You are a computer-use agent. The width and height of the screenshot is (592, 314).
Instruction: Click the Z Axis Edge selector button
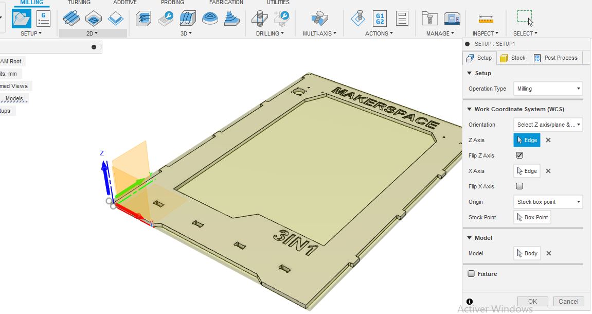(x=527, y=140)
